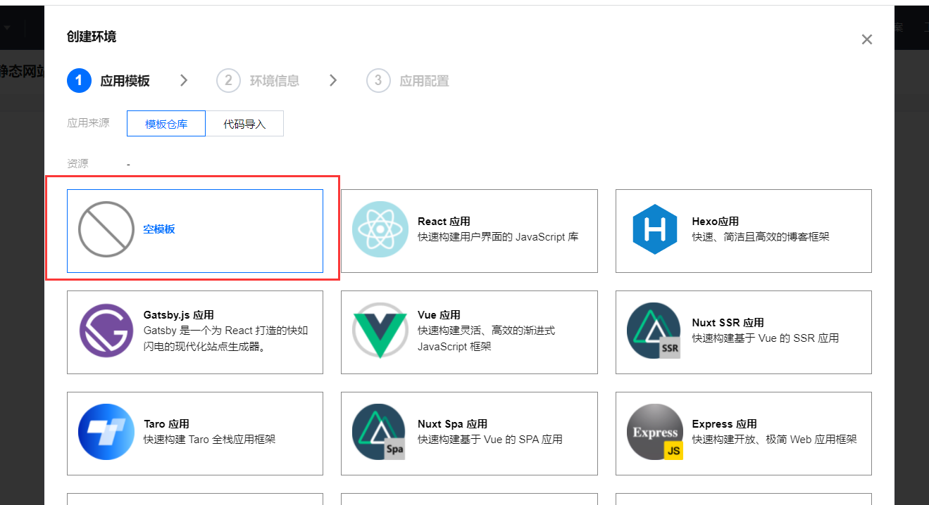The image size is (929, 505).
Task: Select the Vue green logo icon
Action: tap(380, 331)
